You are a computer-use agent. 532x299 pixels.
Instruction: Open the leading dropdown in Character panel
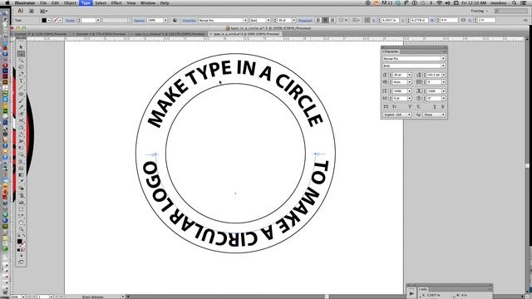point(443,75)
